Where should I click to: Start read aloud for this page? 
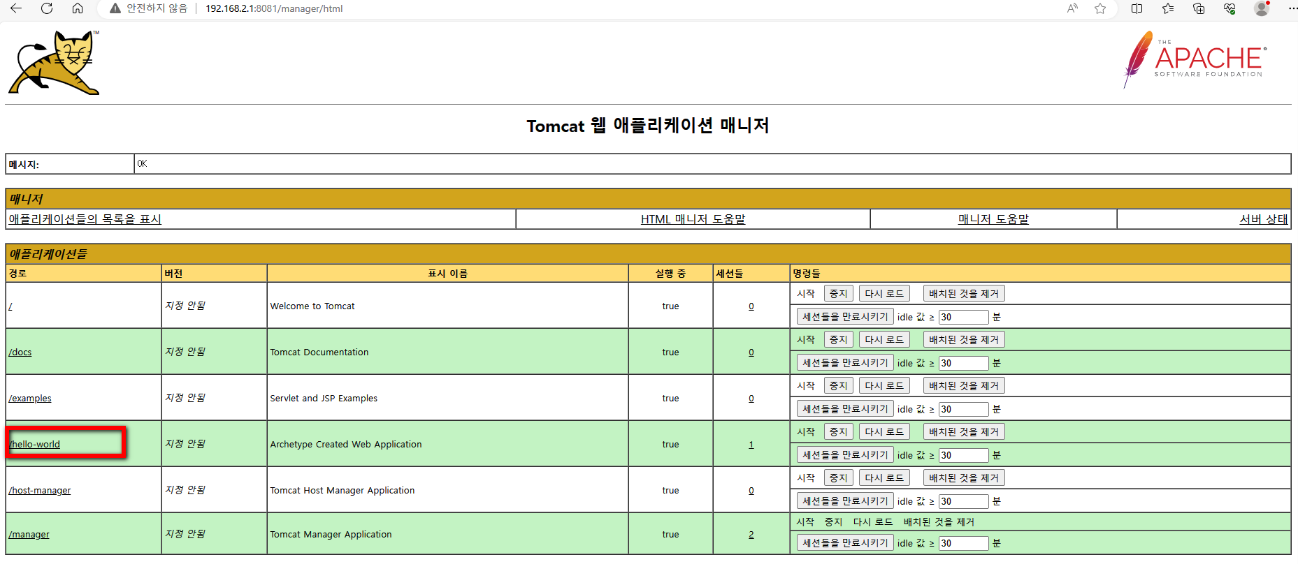[1072, 8]
